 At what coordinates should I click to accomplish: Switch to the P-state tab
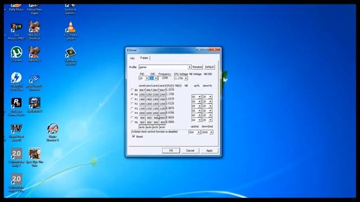(144, 58)
